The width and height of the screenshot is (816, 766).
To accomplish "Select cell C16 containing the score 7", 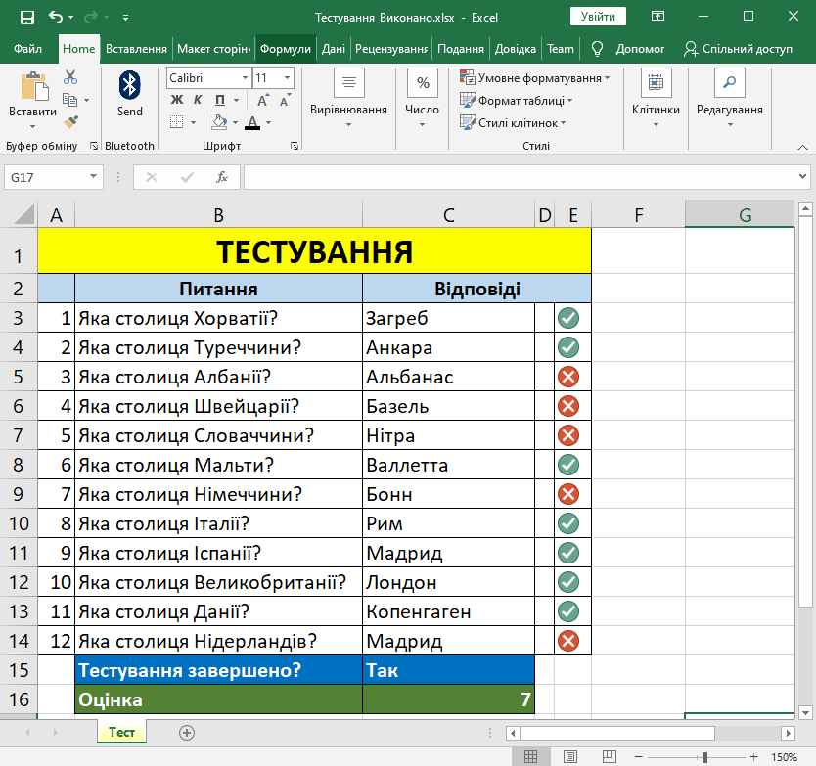I will pos(448,699).
